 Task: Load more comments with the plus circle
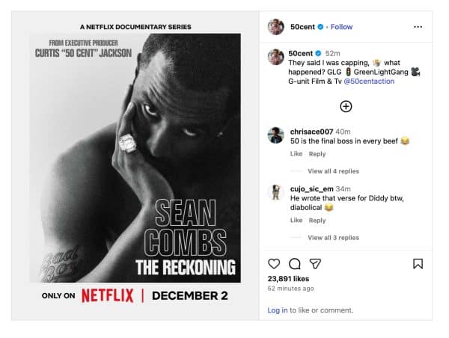[346, 106]
